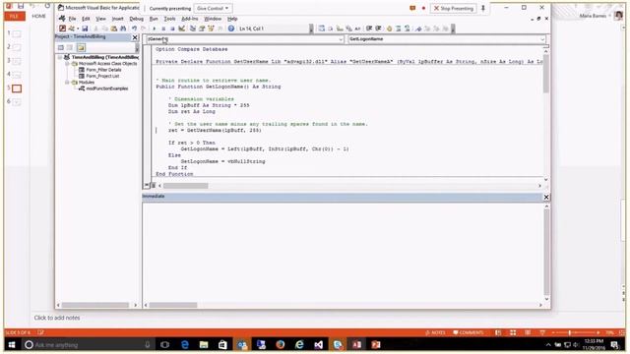630x354 pixels.
Task: Collapse the Modules folder
Action: [68, 82]
